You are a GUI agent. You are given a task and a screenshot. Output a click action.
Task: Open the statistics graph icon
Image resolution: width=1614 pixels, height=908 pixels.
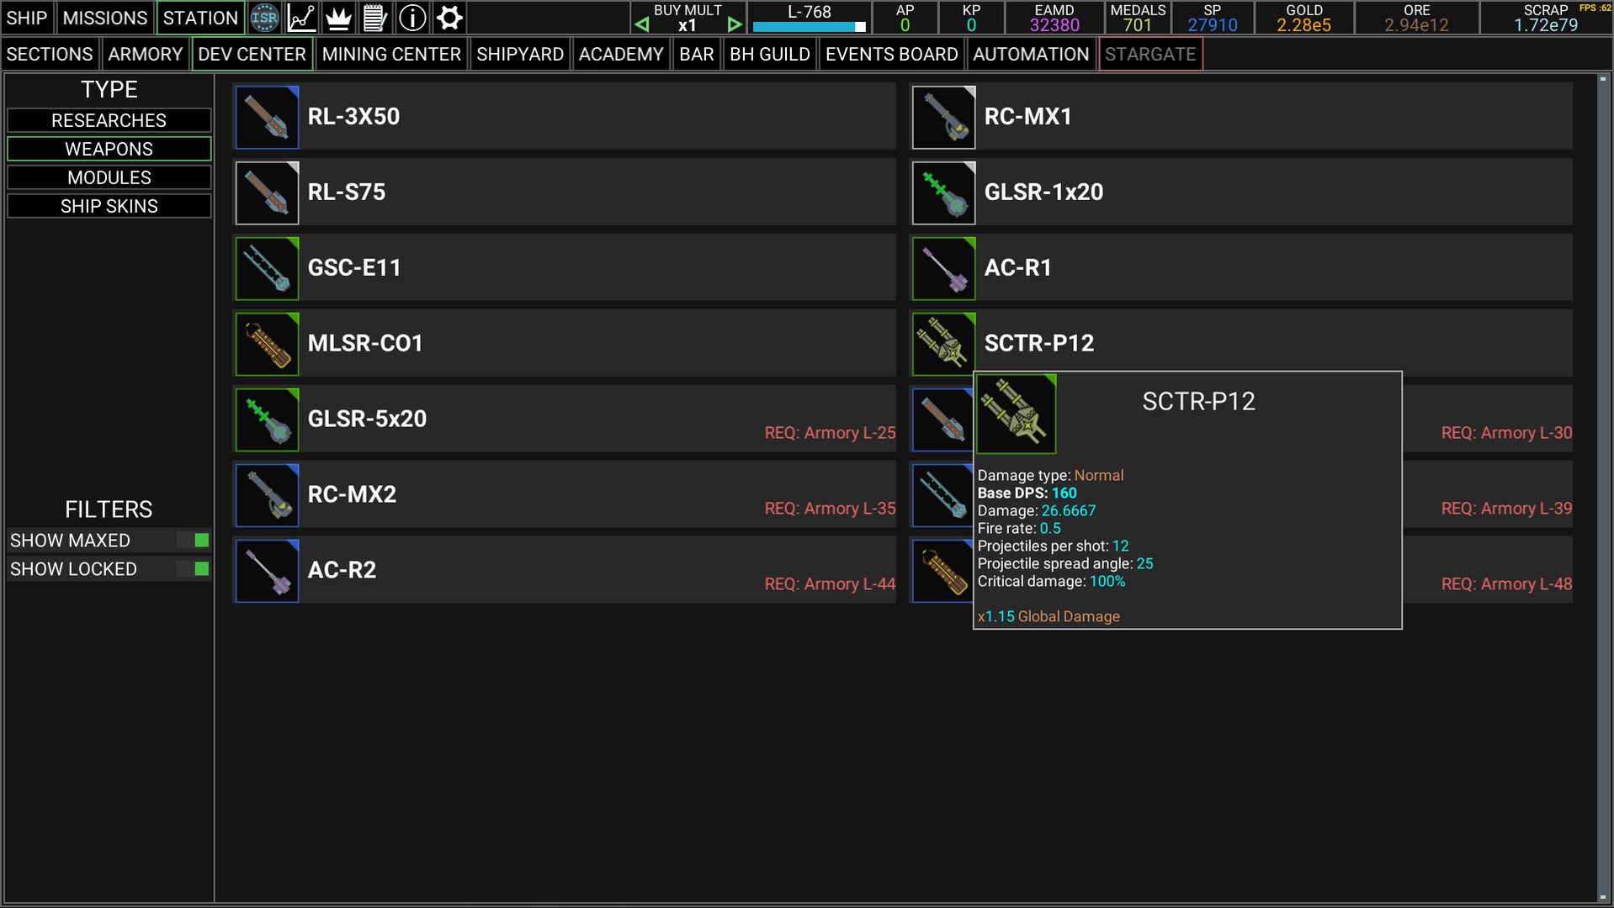tap(301, 18)
